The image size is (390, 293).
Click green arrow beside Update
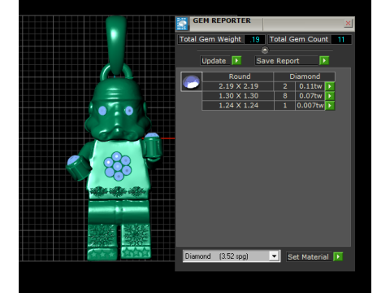click(236, 60)
